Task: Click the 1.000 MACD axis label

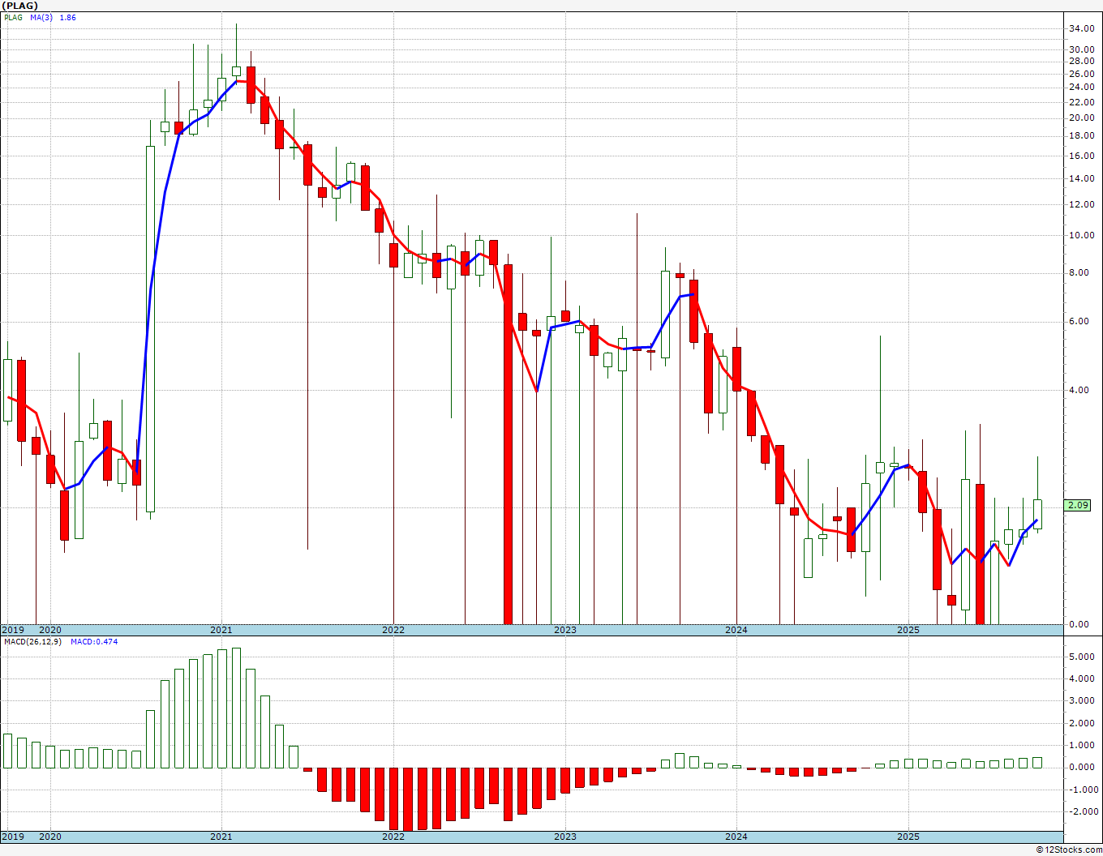Action: [1081, 745]
